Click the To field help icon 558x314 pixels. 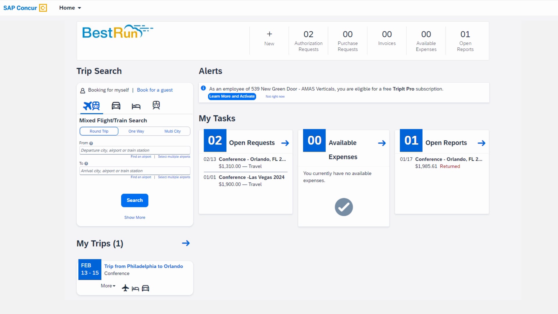pos(86,164)
